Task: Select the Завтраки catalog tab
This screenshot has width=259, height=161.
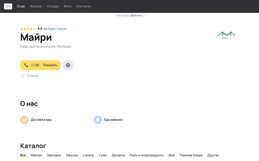Action: tap(54, 155)
